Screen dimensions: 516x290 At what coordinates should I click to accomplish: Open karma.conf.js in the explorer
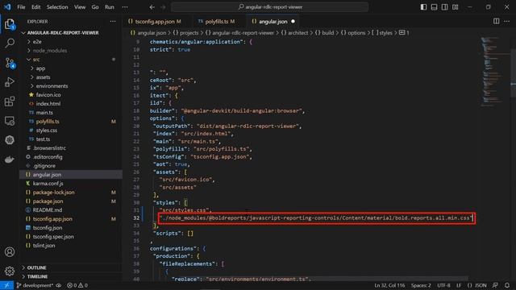[48, 184]
